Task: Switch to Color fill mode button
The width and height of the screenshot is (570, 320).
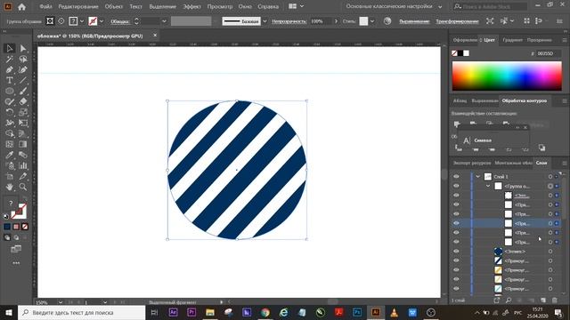Action: click(x=7, y=227)
